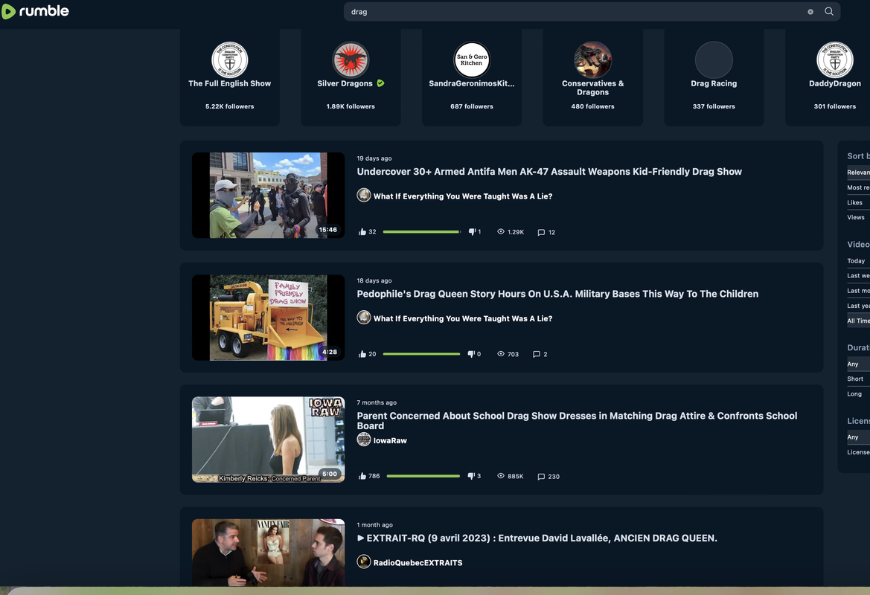
Task: Open the SandraGeronimosKit... channel link
Action: tap(472, 83)
